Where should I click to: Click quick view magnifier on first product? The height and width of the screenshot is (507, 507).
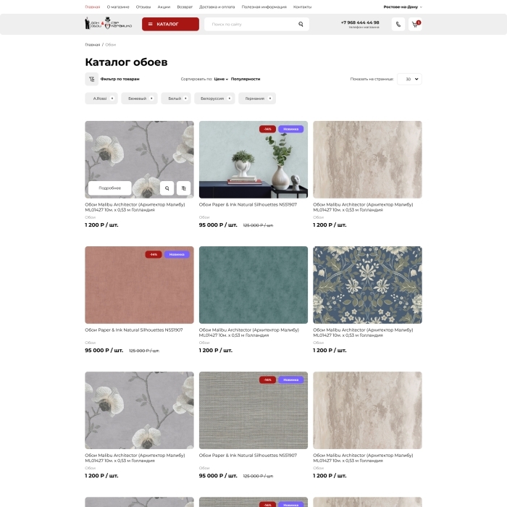point(167,188)
